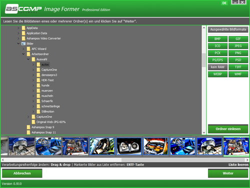The image size is (250, 188).
Task: Select the HDR-Test folder icon
Action: [x=38, y=80]
